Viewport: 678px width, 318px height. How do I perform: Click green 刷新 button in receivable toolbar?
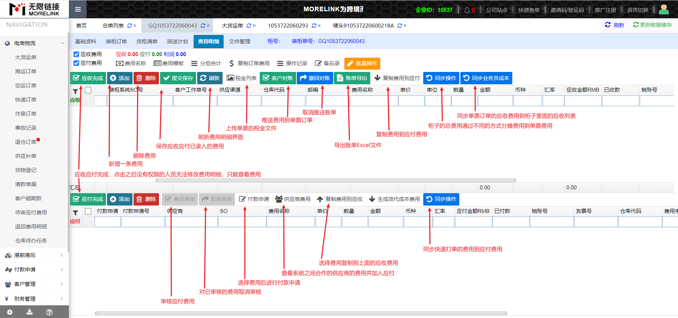point(210,78)
